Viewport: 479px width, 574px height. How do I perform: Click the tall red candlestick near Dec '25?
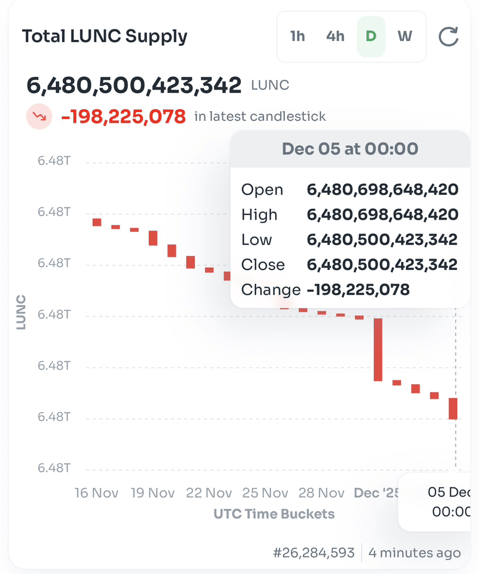[x=378, y=350]
